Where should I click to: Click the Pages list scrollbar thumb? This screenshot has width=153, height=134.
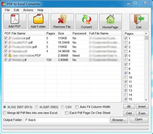click(x=146, y=38)
